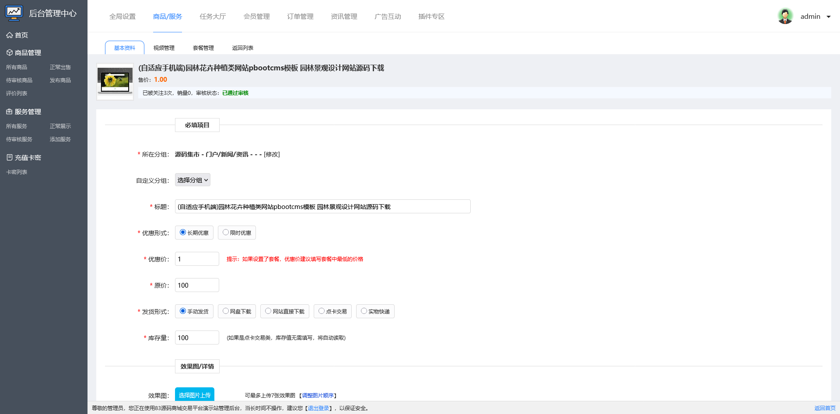Click the 必填项目 section heading
The image size is (840, 414).
[x=197, y=125]
